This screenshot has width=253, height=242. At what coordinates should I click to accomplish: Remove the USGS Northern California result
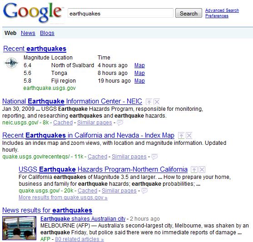(202, 169)
